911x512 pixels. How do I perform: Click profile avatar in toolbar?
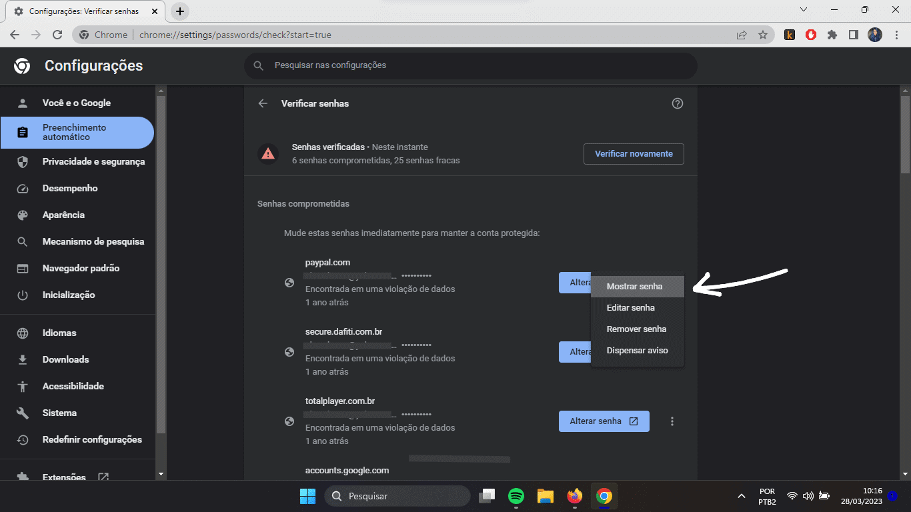click(875, 35)
